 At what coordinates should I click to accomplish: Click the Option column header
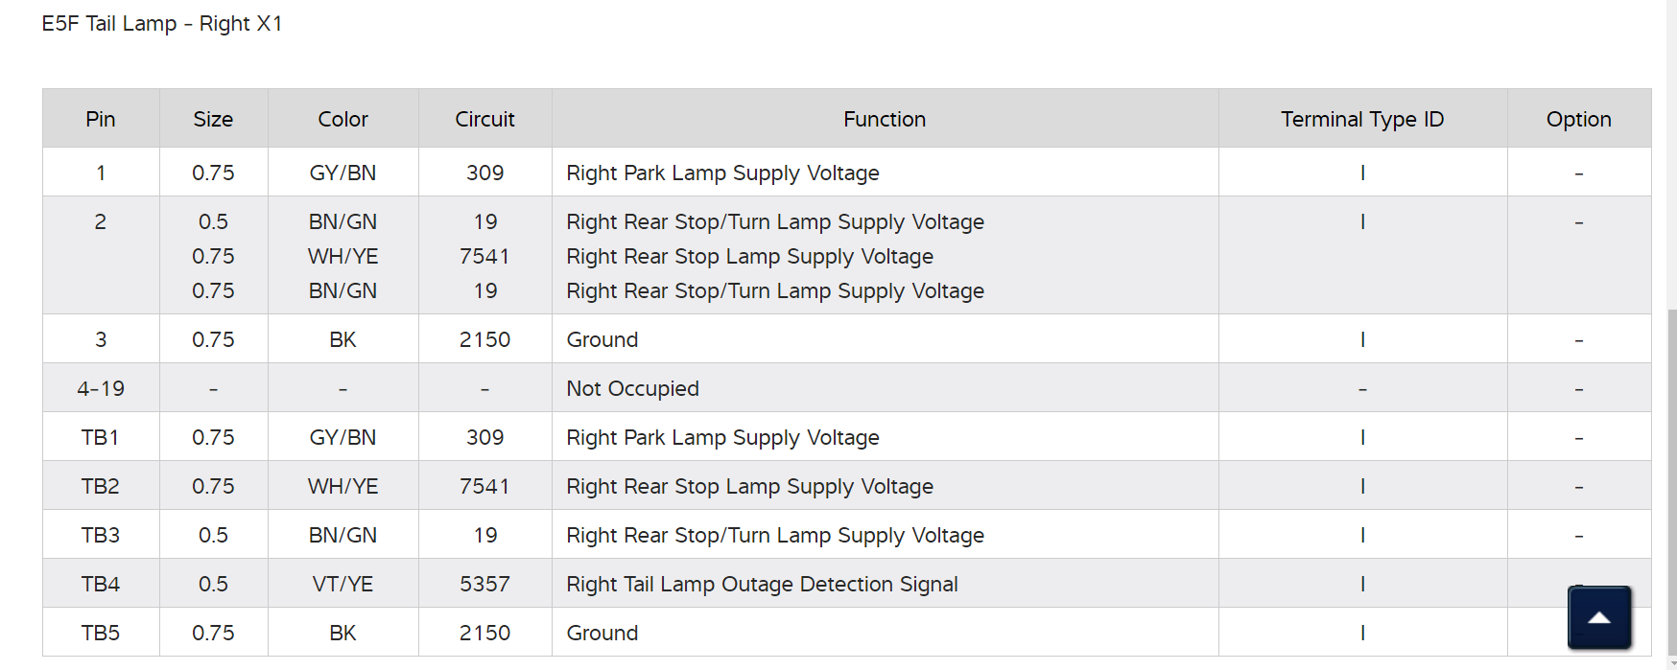point(1578,119)
